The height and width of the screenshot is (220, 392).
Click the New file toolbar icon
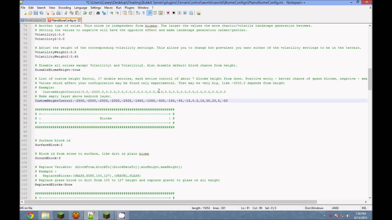point(24,13)
